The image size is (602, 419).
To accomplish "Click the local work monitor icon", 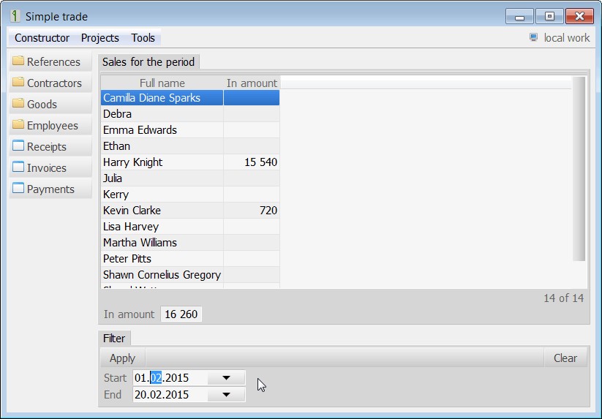I will (533, 37).
